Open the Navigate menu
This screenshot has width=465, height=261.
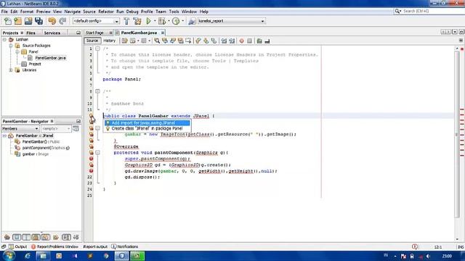click(x=73, y=12)
